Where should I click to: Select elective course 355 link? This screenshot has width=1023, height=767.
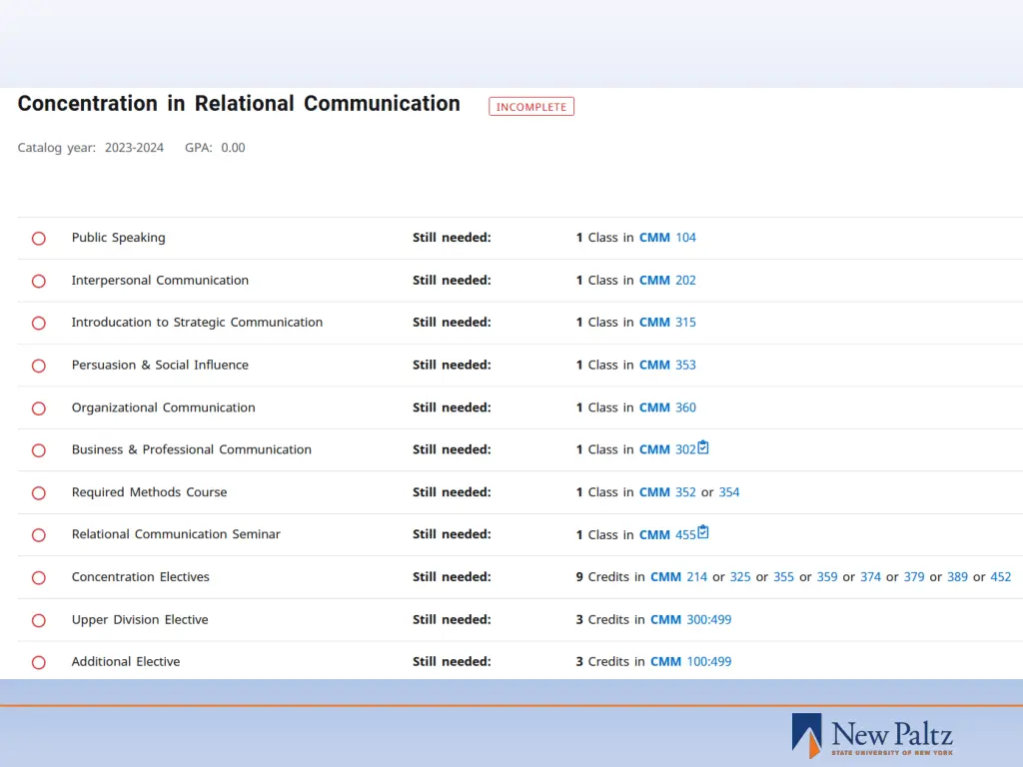tap(783, 577)
